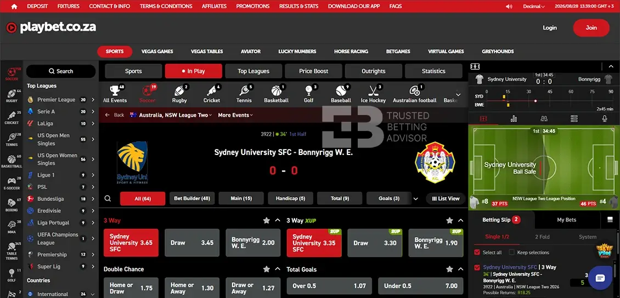Open MMA in the left sidebar

tap(12, 227)
